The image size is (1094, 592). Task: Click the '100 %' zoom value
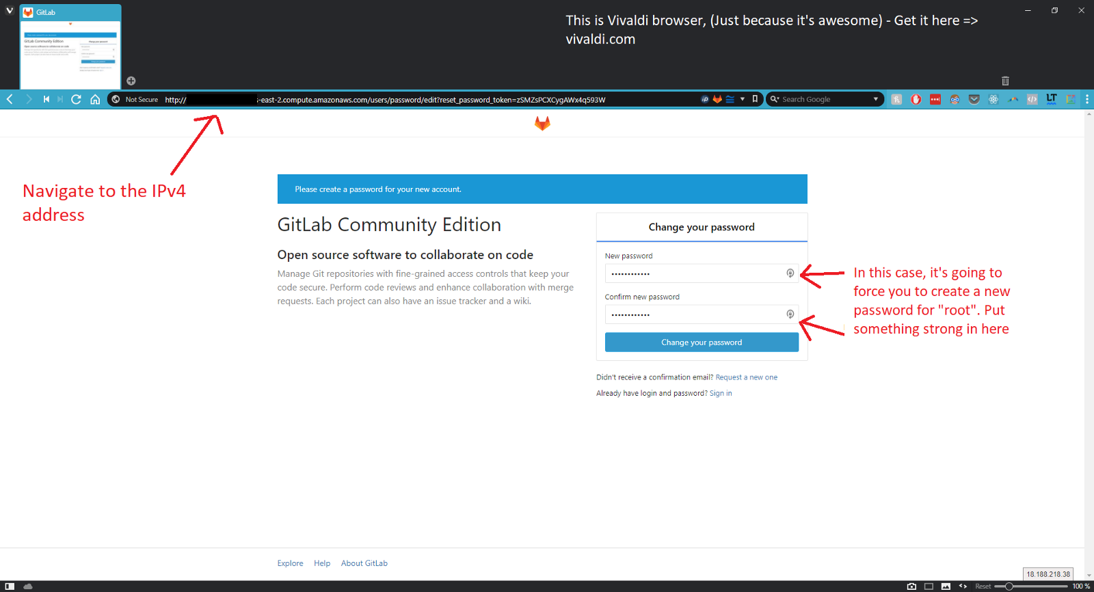coord(1081,587)
